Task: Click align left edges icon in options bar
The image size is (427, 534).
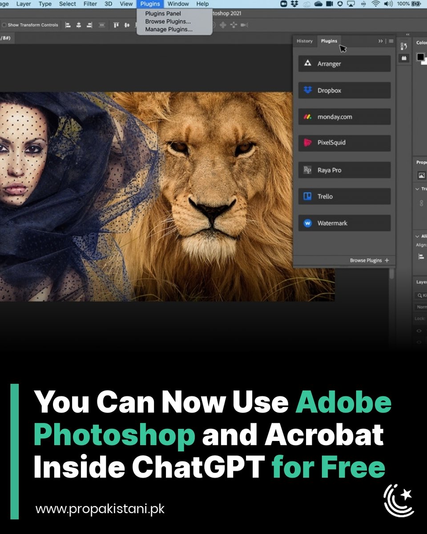Action: [x=68, y=25]
